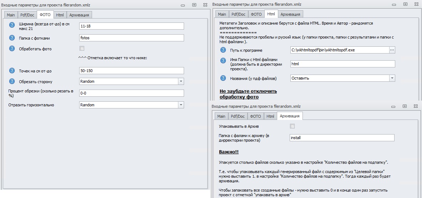The image size is (422, 198).
Task: Open help icon for width setting (Ширина)
Action: 12,25
